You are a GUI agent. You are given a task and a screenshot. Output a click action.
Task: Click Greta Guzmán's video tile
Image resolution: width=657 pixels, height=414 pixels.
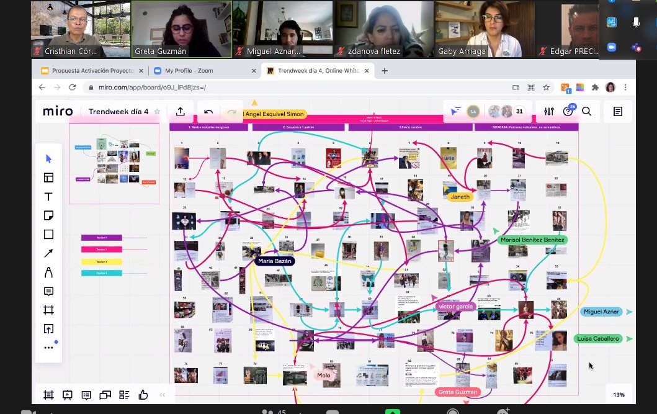pyautogui.click(x=182, y=29)
